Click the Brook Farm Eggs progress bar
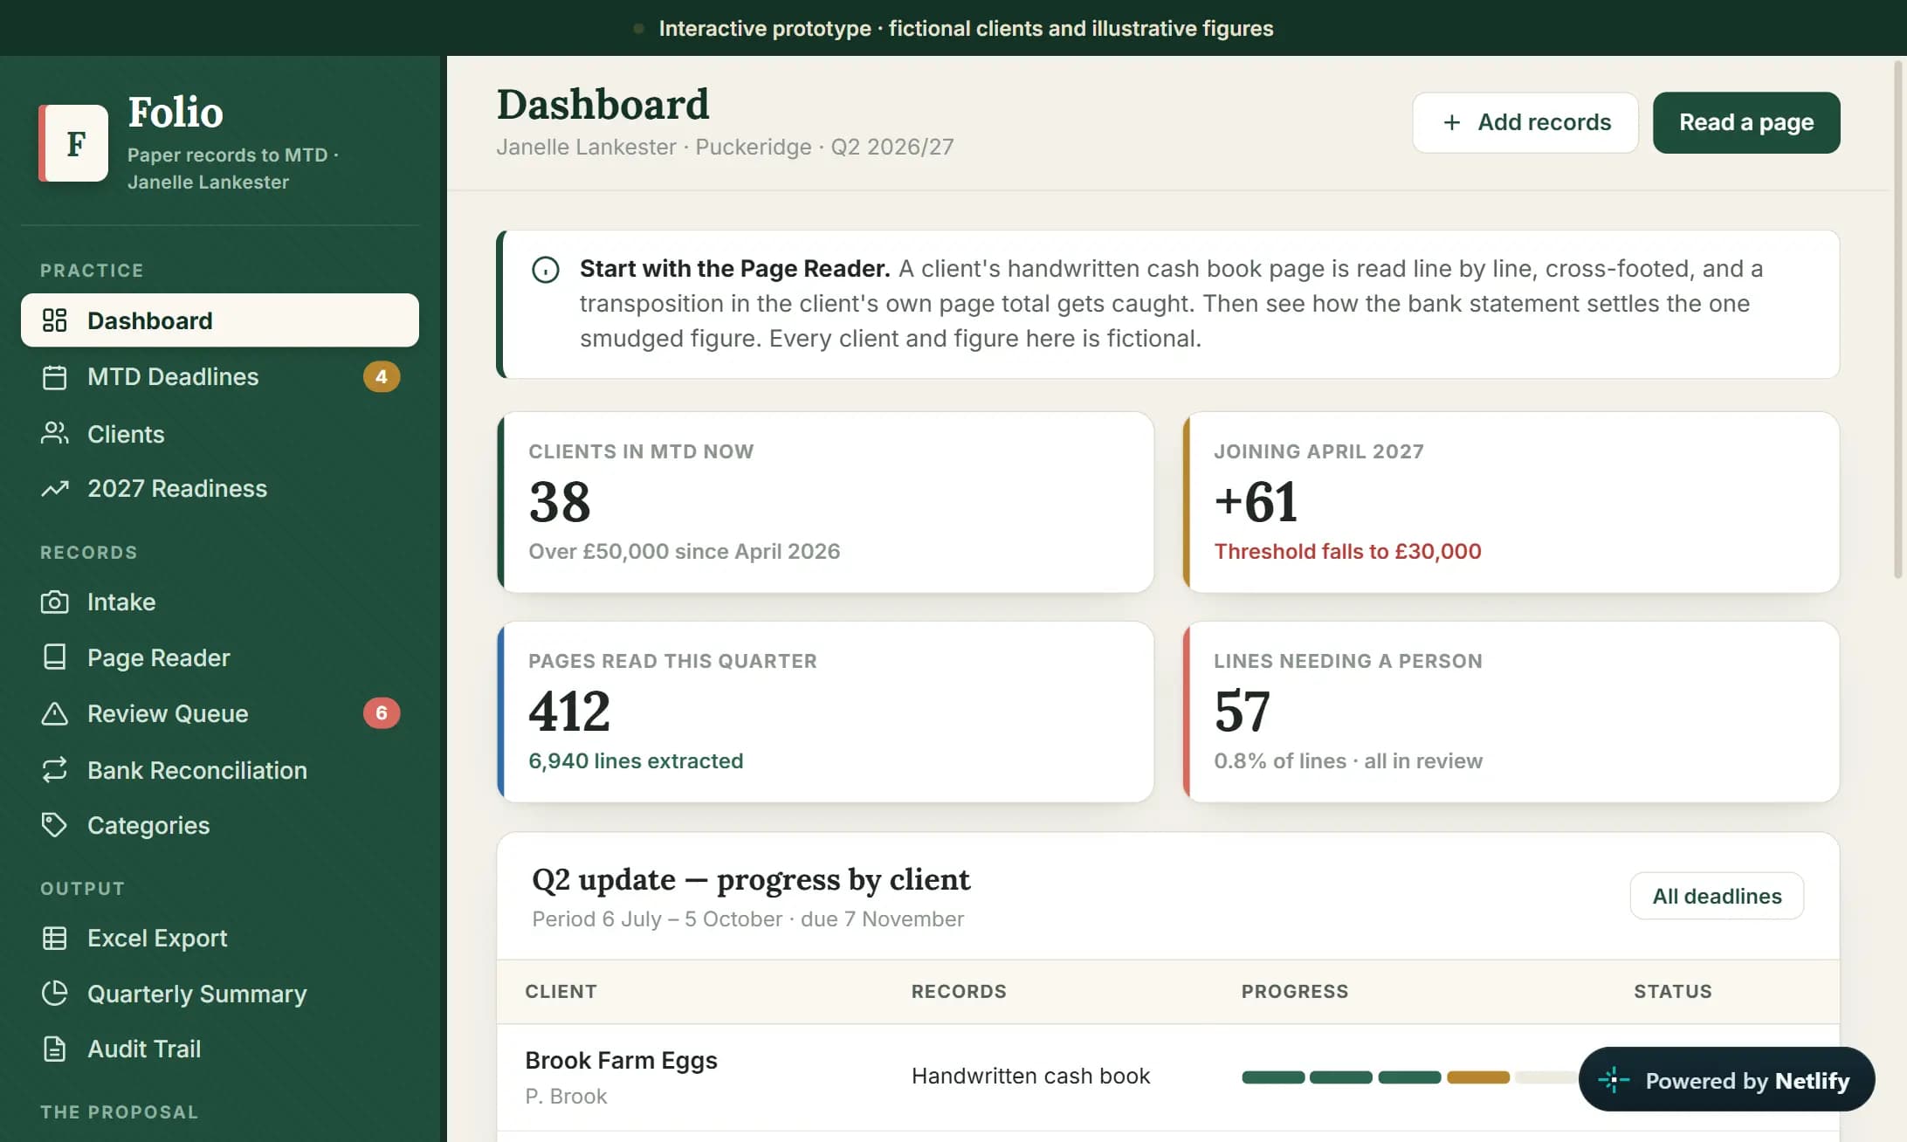This screenshot has width=1907, height=1142. (1408, 1077)
